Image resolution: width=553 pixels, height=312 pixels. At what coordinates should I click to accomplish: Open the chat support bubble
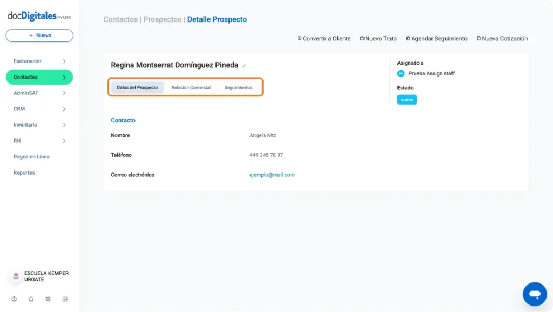pos(535,294)
